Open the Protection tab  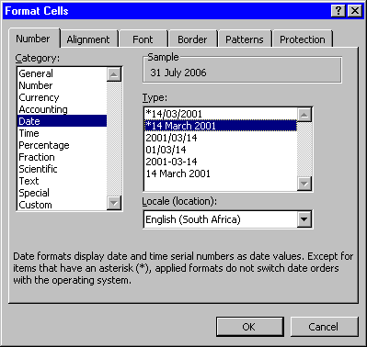pyautogui.click(x=303, y=39)
